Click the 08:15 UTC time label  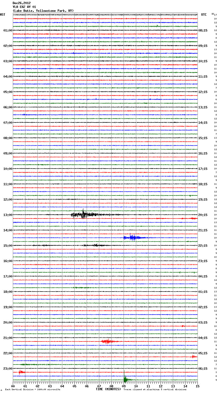click(x=203, y=30)
